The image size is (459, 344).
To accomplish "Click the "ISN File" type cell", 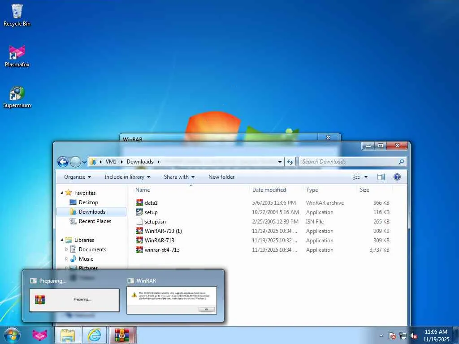I will (x=315, y=221).
